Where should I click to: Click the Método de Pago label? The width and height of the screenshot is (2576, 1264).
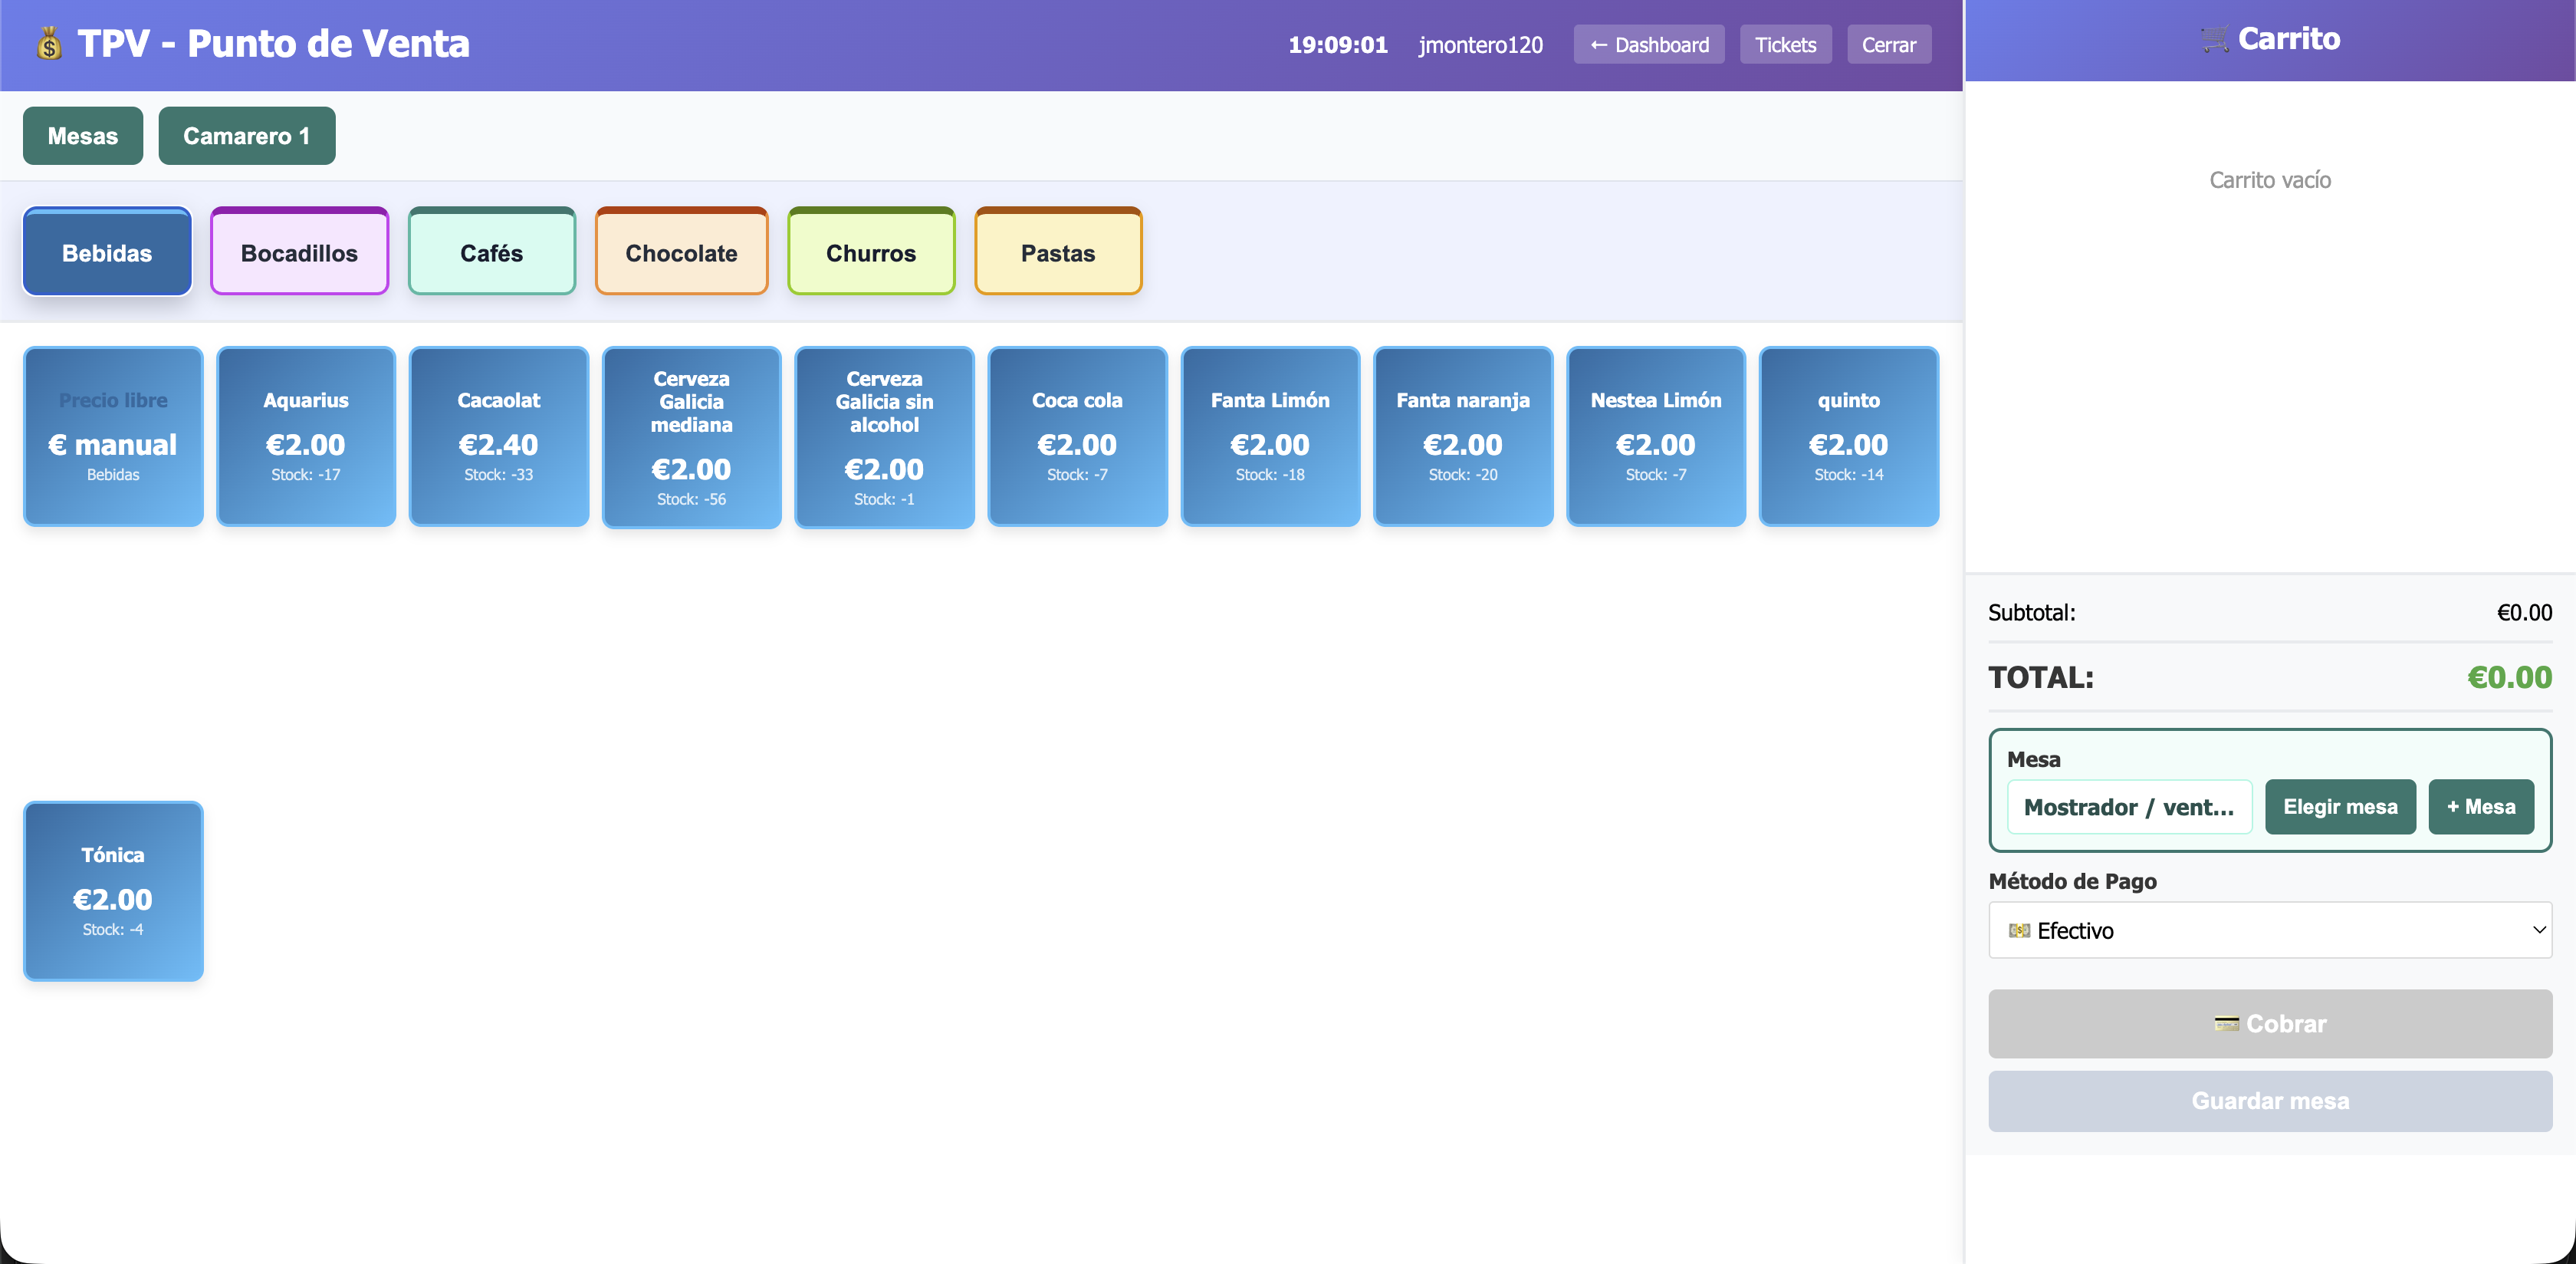coord(2072,882)
